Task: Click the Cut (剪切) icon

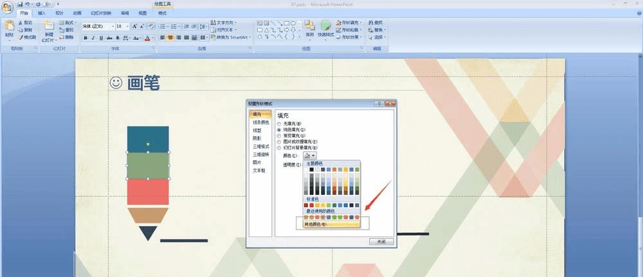Action: [x=21, y=23]
